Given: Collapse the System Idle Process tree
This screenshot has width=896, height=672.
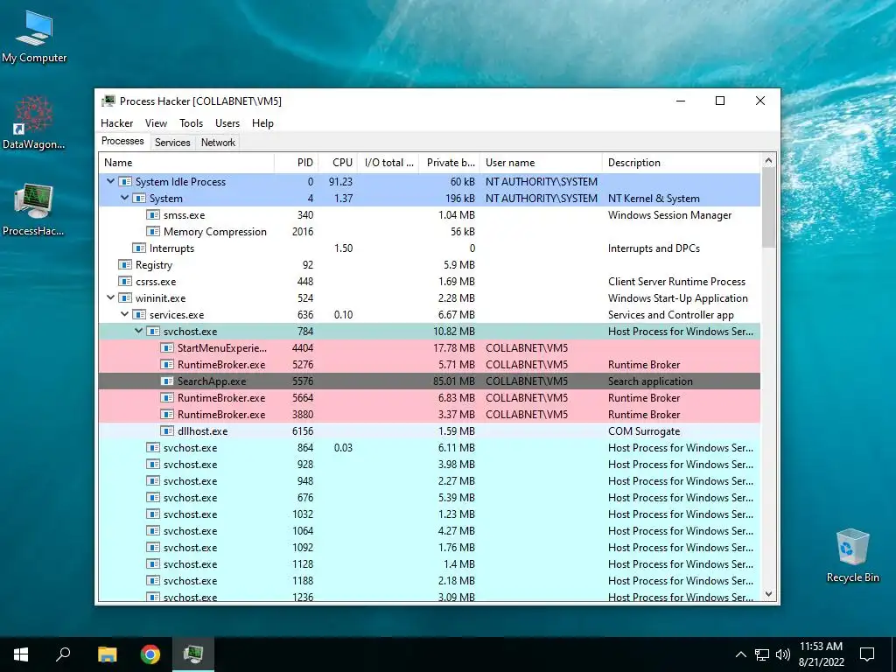Looking at the screenshot, I should [x=111, y=181].
